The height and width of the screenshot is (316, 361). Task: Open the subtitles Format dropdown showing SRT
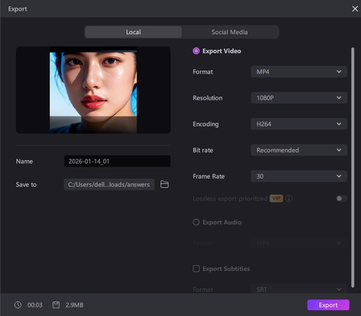(x=299, y=289)
